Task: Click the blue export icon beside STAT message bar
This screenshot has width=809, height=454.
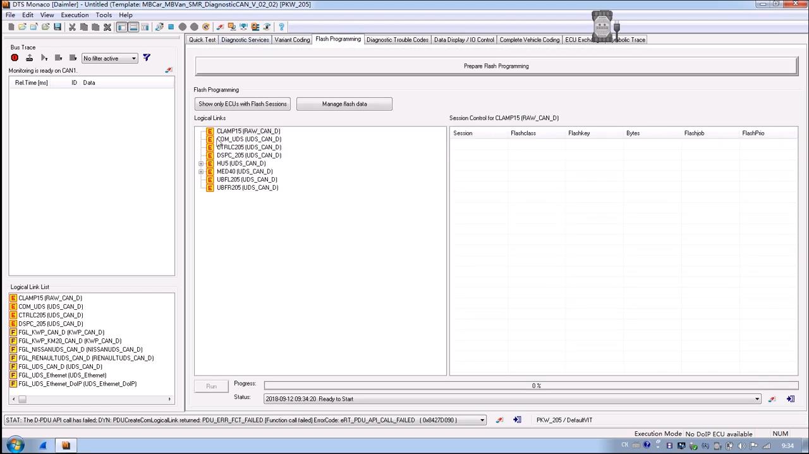Action: click(517, 420)
